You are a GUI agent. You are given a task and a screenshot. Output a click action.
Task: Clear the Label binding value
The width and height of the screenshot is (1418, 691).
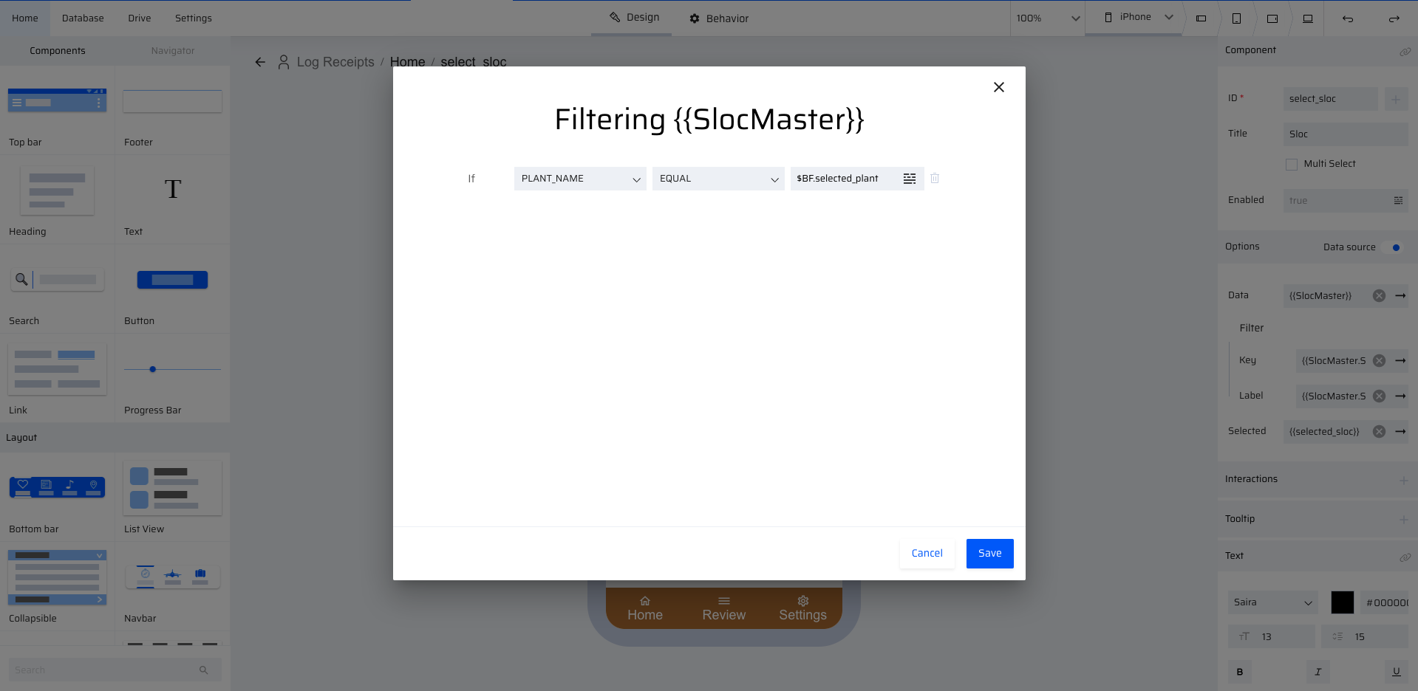pos(1379,396)
